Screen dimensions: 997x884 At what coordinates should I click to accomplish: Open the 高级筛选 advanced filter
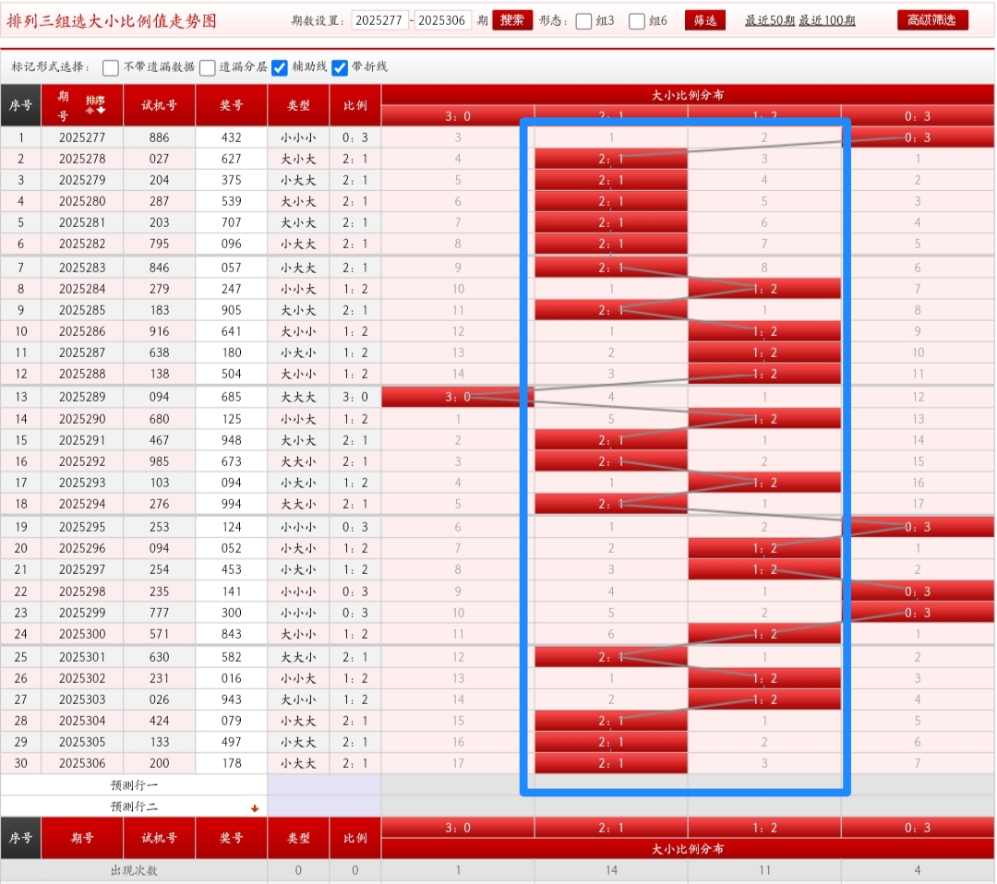[x=932, y=20]
